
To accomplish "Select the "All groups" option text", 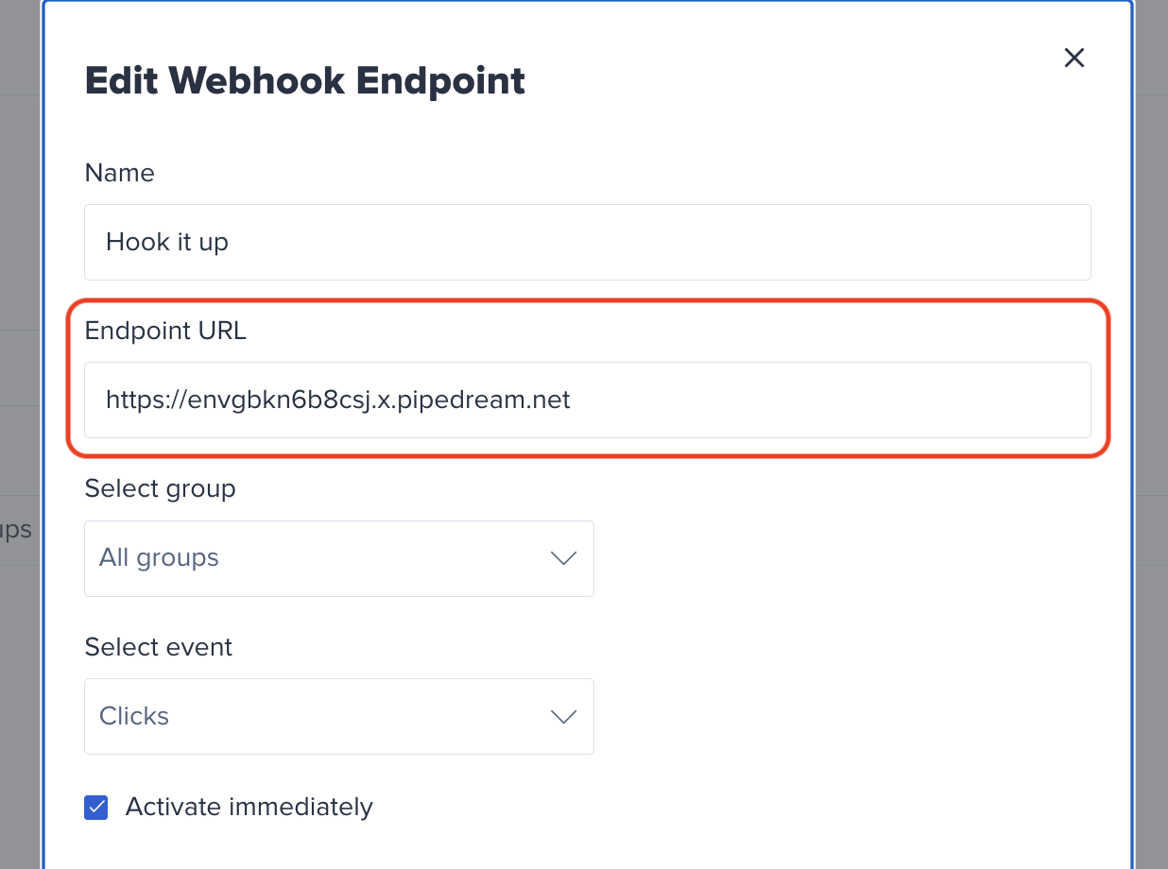I will click(x=159, y=558).
